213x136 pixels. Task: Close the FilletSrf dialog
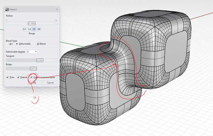tap(57, 10)
